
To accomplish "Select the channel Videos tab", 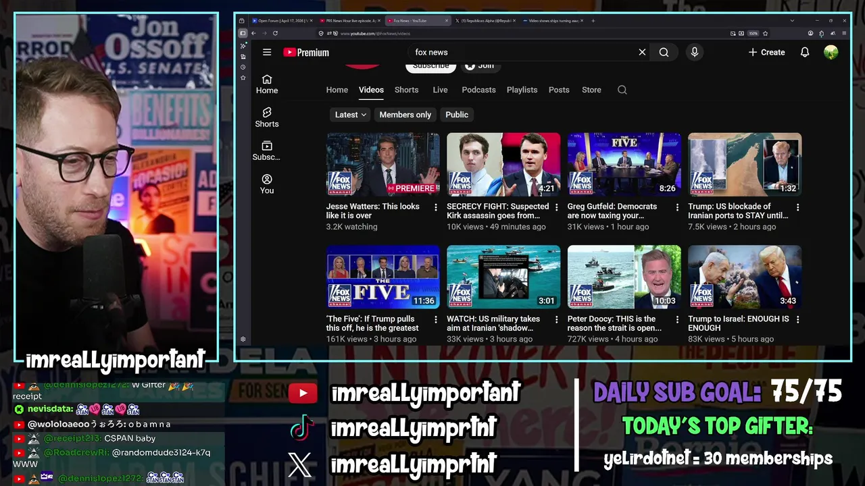I will tap(371, 90).
